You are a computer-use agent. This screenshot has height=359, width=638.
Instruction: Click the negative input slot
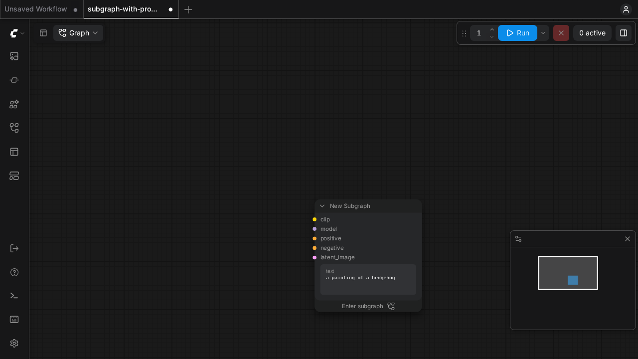pos(315,248)
